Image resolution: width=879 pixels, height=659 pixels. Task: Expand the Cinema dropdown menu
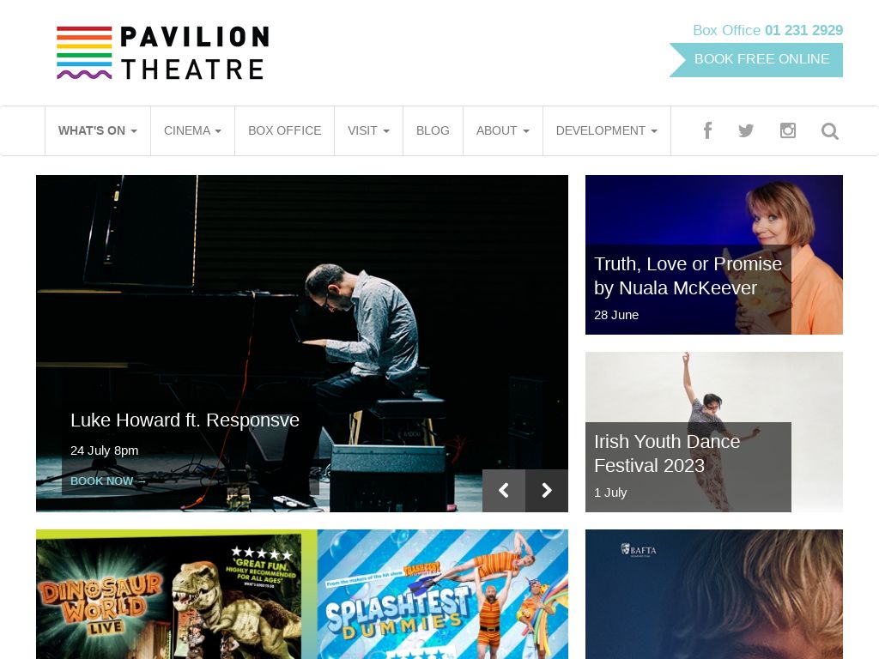point(192,130)
